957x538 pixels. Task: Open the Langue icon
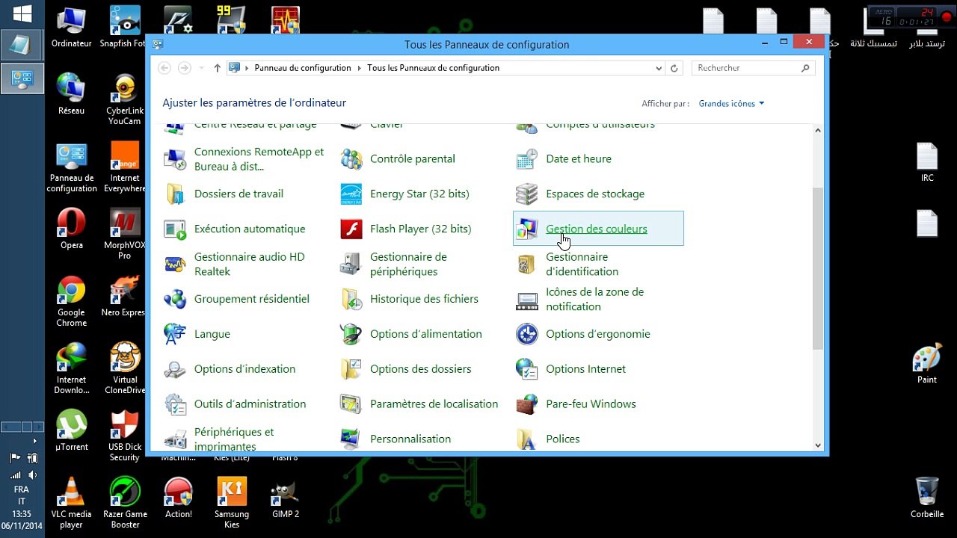click(x=175, y=334)
